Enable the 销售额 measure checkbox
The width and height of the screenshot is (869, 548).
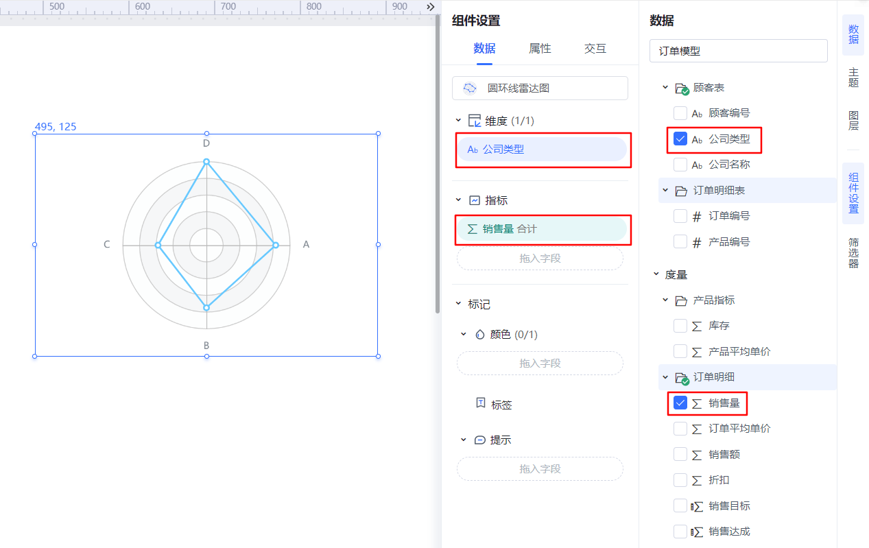point(680,454)
